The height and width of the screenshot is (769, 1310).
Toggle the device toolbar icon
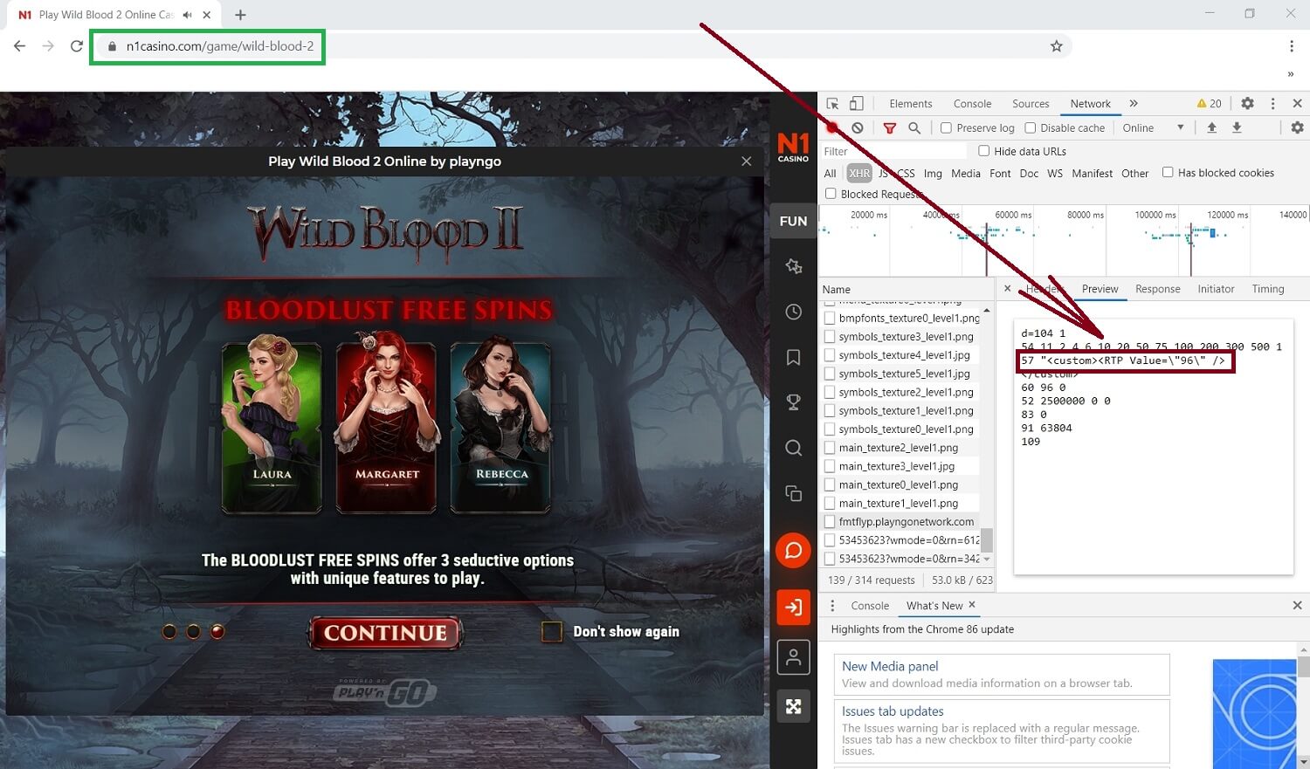[x=857, y=103]
